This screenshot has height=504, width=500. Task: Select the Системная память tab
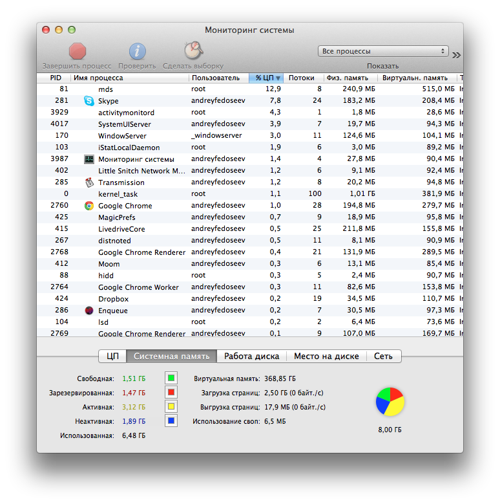tap(171, 356)
